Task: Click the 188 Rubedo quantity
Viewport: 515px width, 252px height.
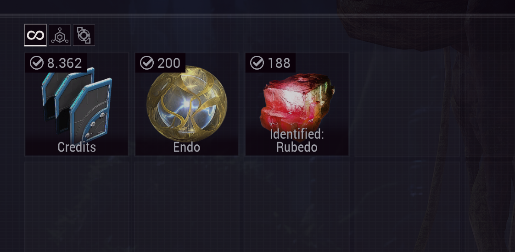Action: point(279,63)
